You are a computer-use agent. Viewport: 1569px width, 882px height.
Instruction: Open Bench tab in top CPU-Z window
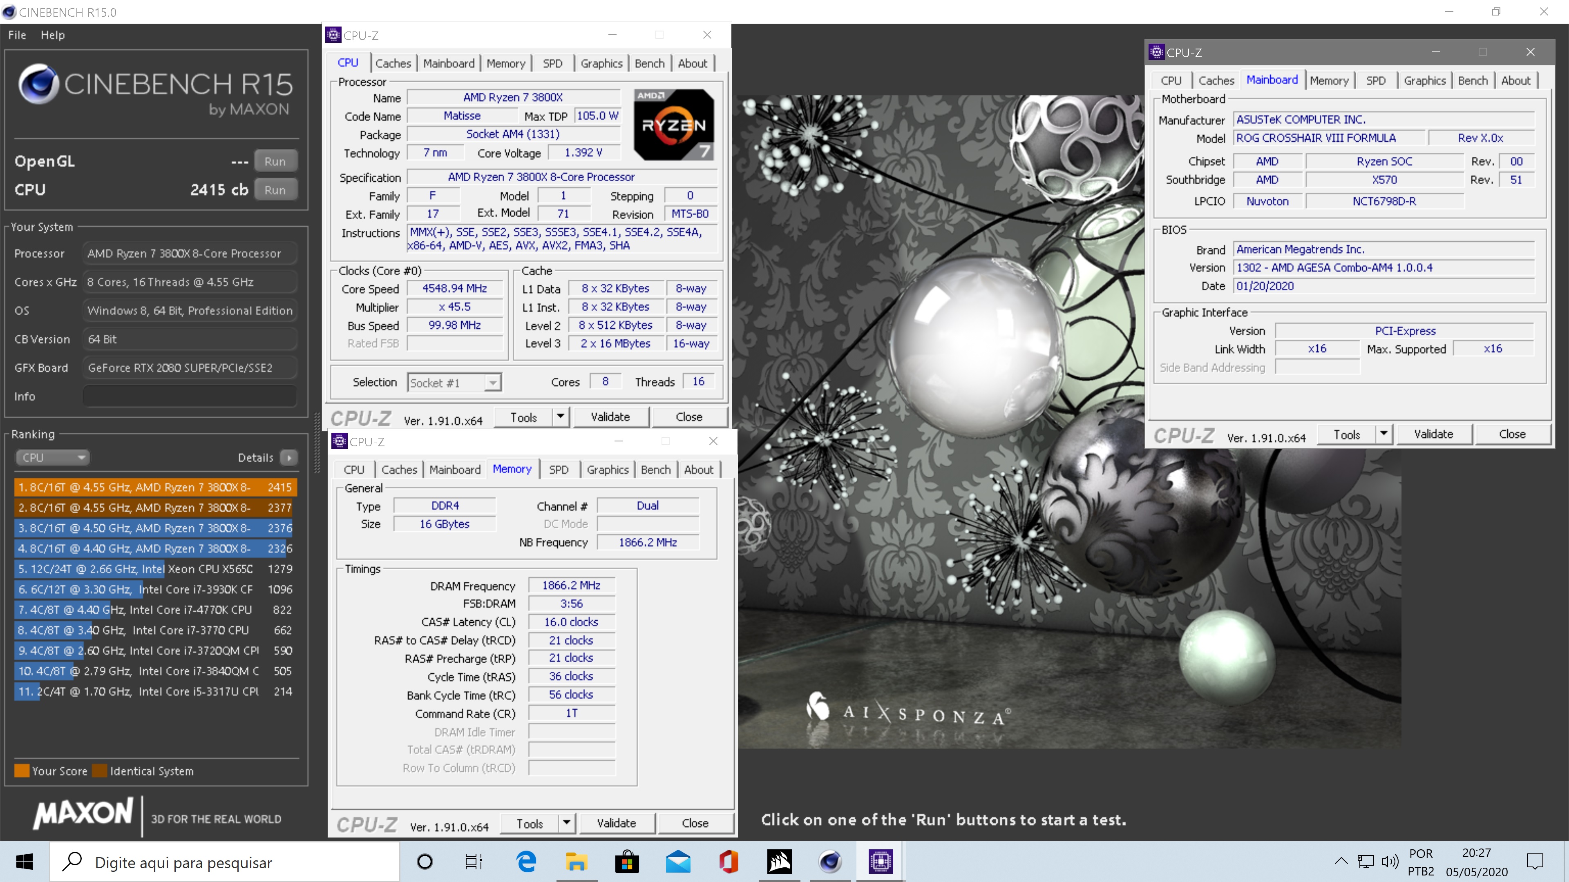pyautogui.click(x=649, y=63)
